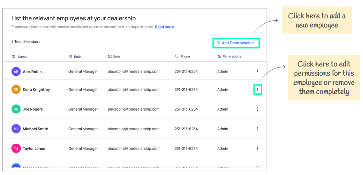Viewport: 363px width, 175px height.
Task: Click the Role column header
Action: point(77,57)
